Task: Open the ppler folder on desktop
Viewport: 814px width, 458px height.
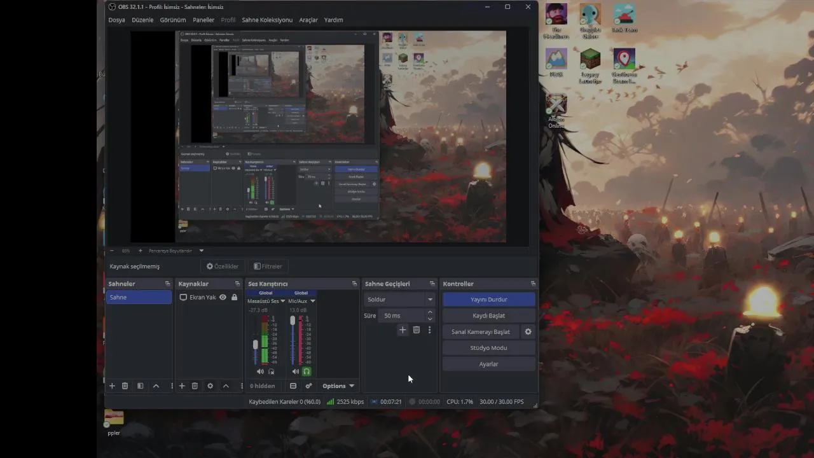Action: 114,424
